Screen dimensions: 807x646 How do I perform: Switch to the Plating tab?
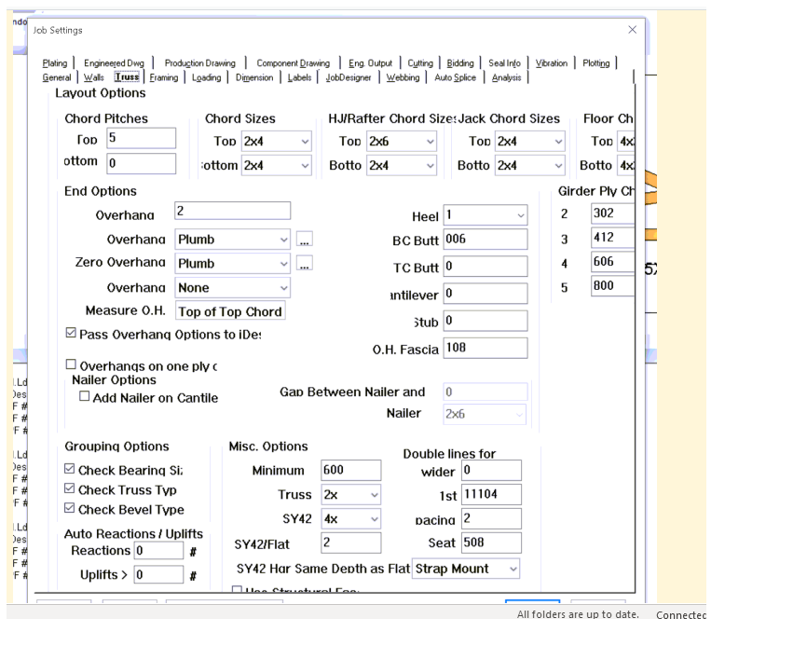tap(55, 63)
